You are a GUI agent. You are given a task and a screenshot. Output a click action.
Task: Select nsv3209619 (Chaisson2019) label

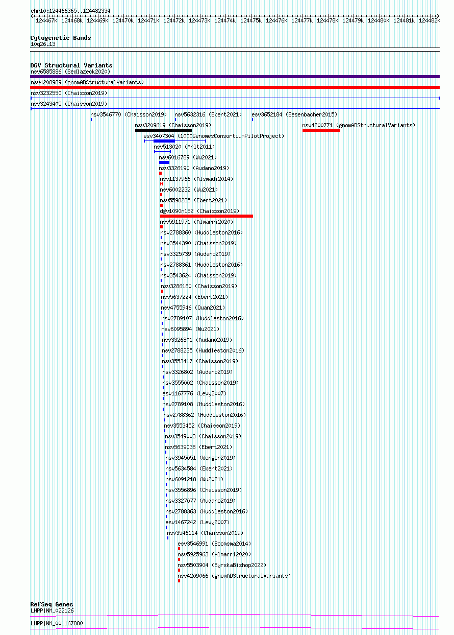pos(173,126)
